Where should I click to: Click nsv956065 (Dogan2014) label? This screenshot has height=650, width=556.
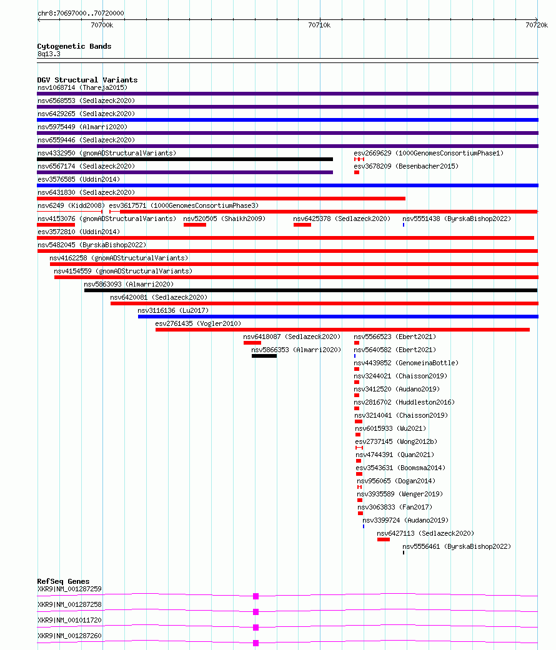tap(396, 481)
